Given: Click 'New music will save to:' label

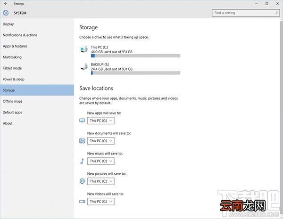Looking at the screenshot, I should (x=105, y=154).
